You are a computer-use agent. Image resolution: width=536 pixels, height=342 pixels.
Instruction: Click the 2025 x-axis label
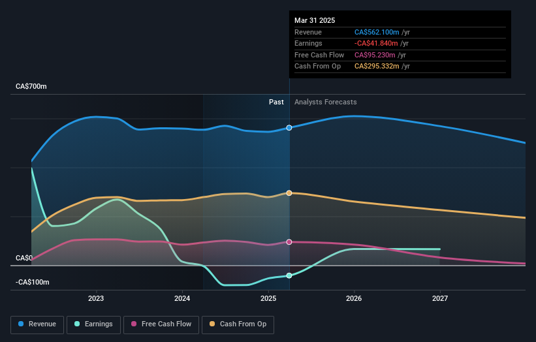tap(268, 298)
